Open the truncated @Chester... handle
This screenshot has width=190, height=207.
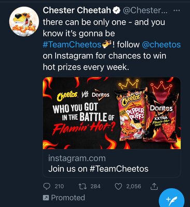coord(145,10)
